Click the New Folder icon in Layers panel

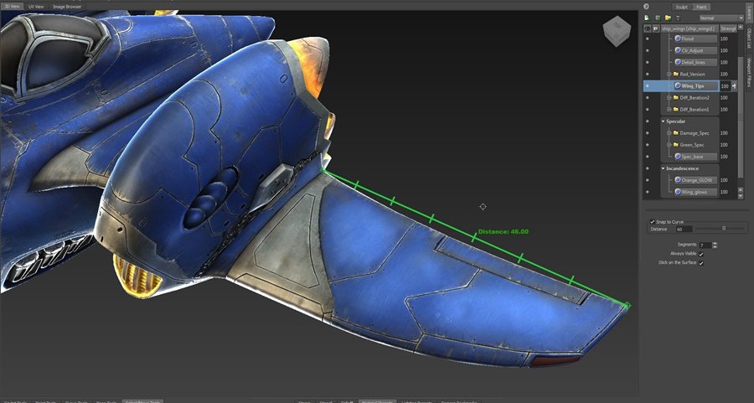click(x=668, y=18)
